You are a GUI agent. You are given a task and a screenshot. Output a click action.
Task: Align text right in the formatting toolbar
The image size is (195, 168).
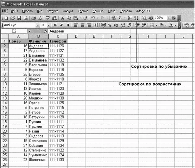[x=89, y=25]
